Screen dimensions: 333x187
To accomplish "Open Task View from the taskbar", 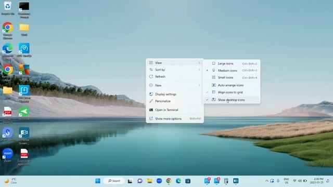I will [130, 181].
